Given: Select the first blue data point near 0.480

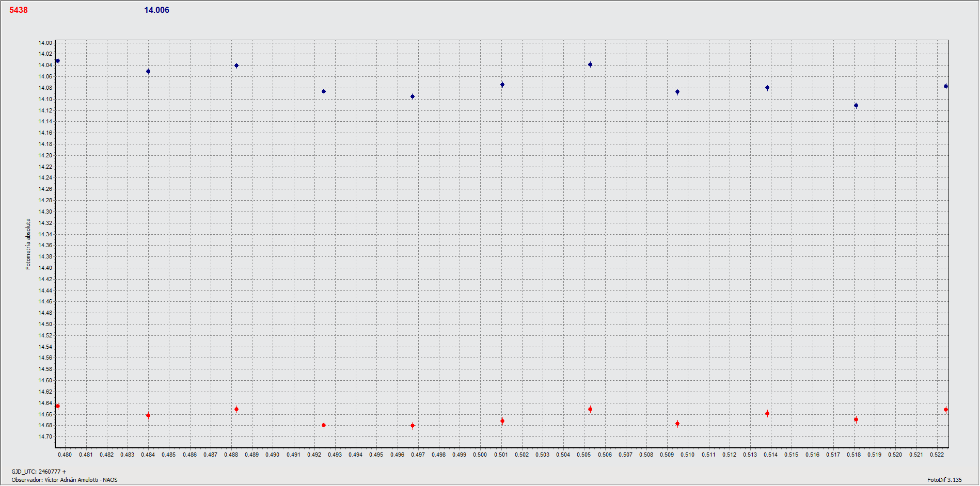Looking at the screenshot, I should [58, 61].
